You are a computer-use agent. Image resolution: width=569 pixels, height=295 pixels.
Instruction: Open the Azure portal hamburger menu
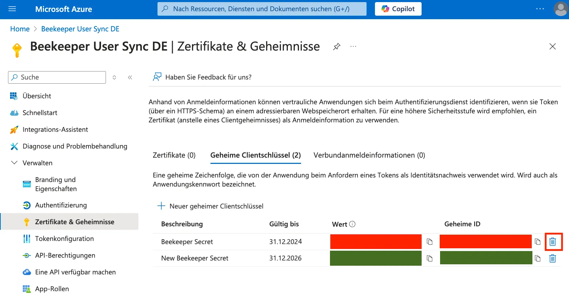pos(12,9)
